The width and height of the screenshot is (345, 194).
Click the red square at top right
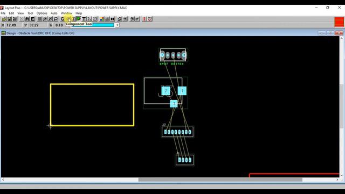coord(339,22)
